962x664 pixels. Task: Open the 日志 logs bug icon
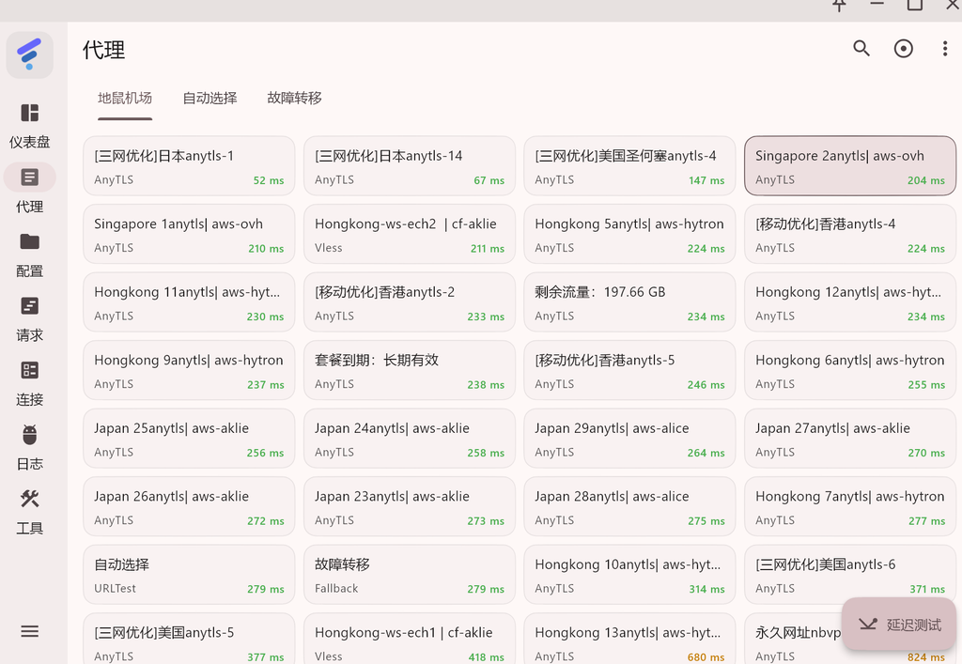pos(29,435)
